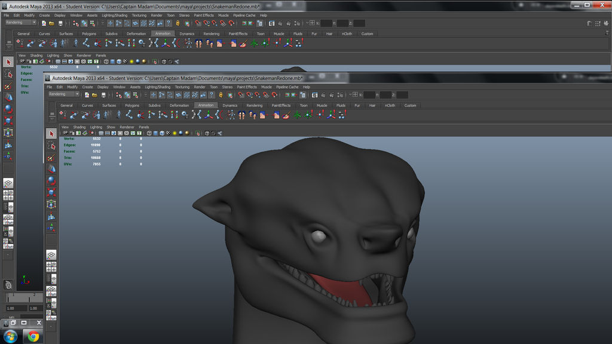Select the arrow Select tool in front window toolbox
This screenshot has height=344, width=612.
[x=51, y=133]
